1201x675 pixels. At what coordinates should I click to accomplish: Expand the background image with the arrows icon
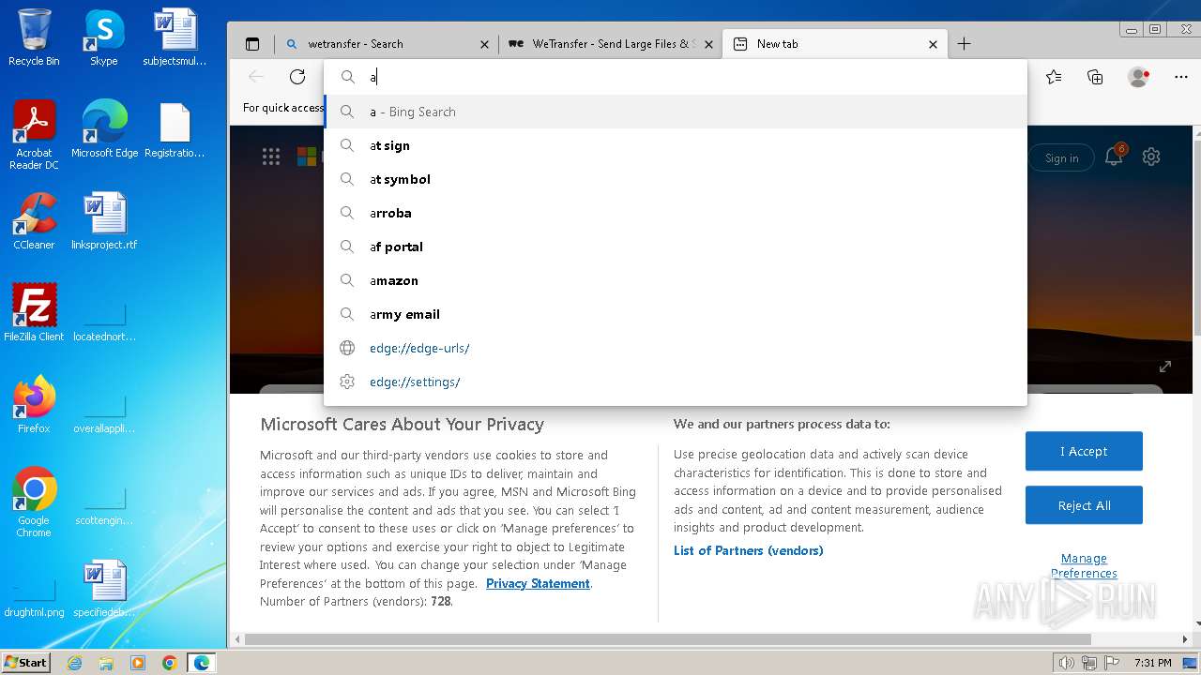(1165, 367)
